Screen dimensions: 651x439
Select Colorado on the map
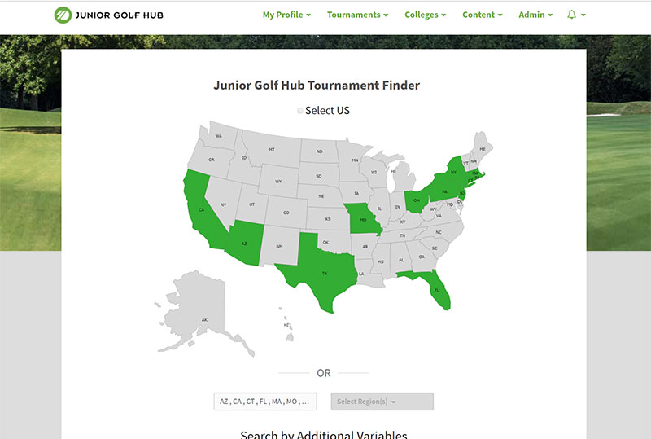pyautogui.click(x=286, y=213)
